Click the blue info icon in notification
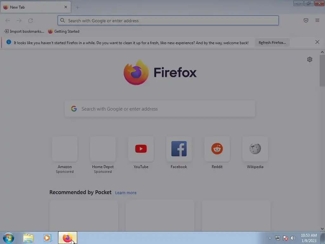The height and width of the screenshot is (244, 325). pos(9,42)
